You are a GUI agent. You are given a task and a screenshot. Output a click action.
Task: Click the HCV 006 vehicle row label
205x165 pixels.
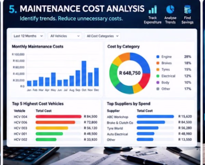coord(20,122)
